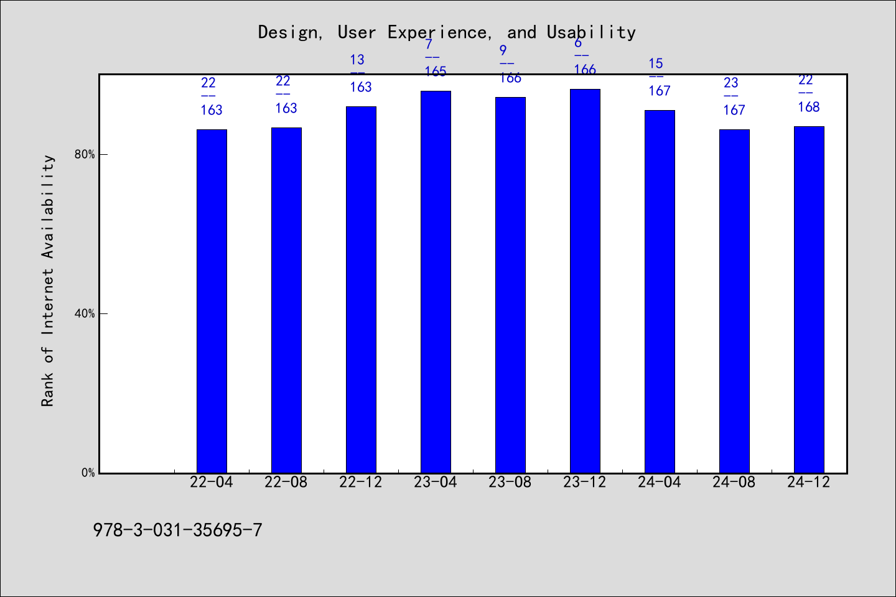Click the x-axis label 22-04
Viewport: 896px width, 597px height.
click(212, 483)
